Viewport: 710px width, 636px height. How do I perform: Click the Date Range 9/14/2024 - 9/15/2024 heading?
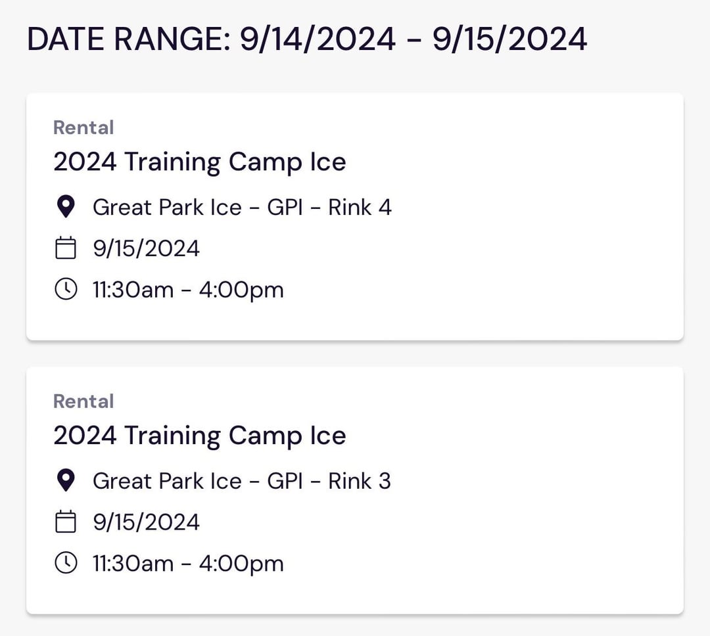[306, 39]
